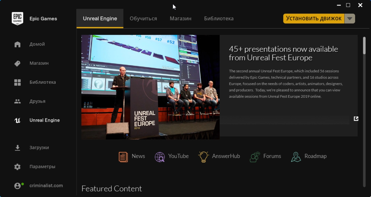This screenshot has height=197, width=371.
Task: Click the Установить движок button
Action: [314, 18]
